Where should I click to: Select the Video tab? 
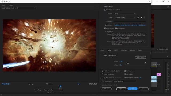coord(109,50)
